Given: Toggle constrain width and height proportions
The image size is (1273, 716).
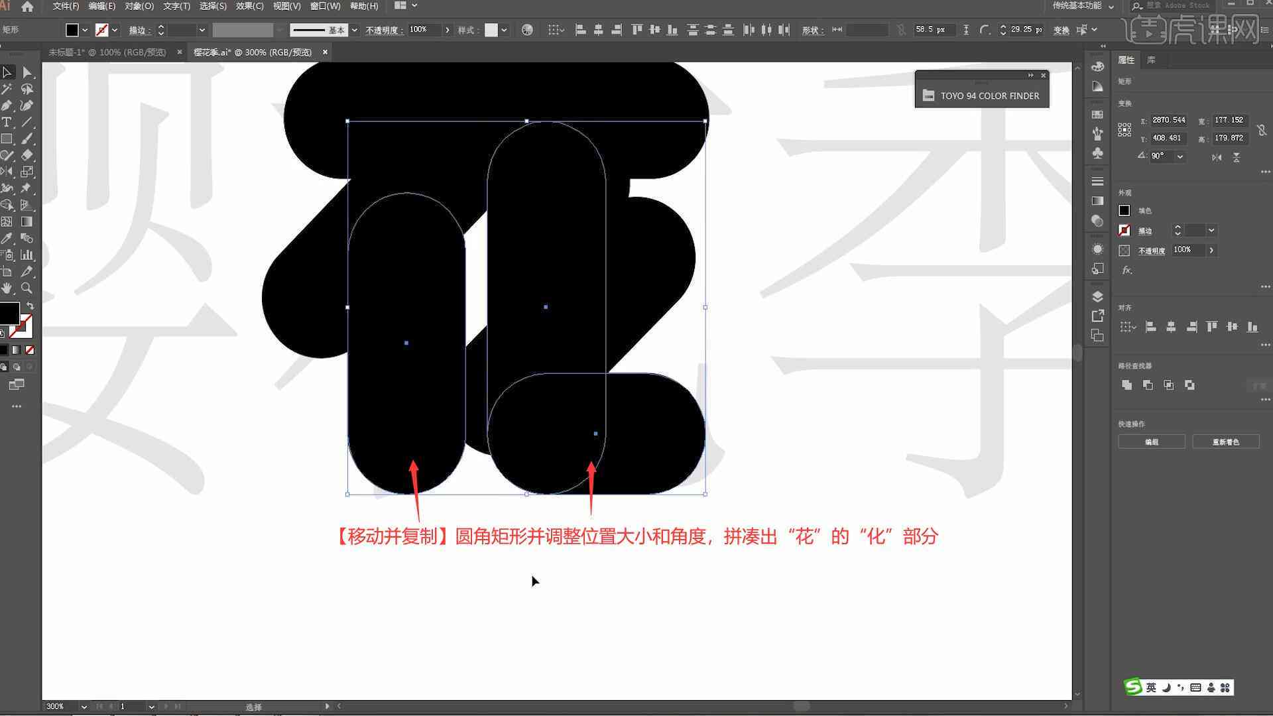Looking at the screenshot, I should (x=1262, y=129).
